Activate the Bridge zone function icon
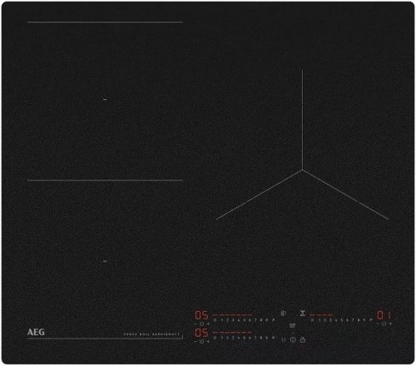 [283, 314]
